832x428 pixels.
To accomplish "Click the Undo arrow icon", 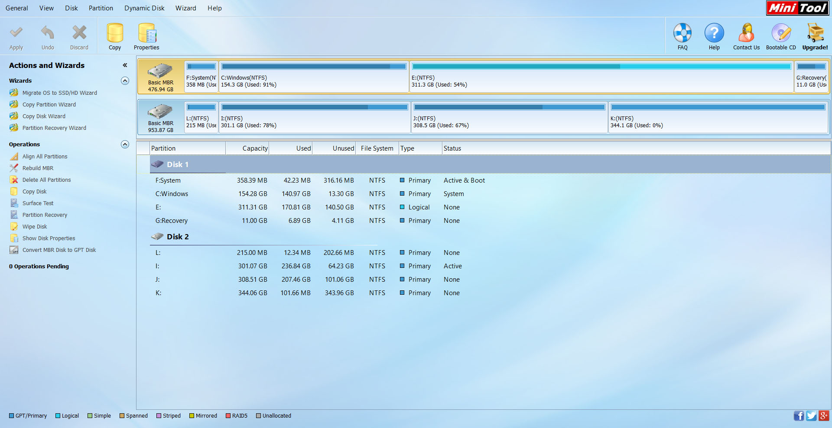I will (48, 32).
